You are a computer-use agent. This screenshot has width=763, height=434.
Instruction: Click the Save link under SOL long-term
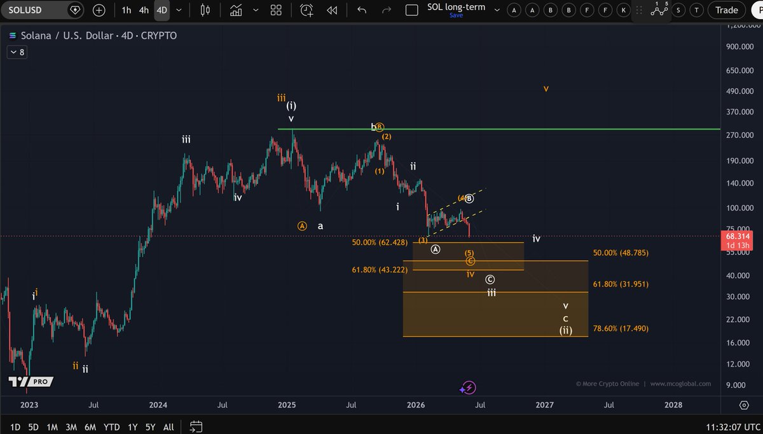[x=457, y=15]
